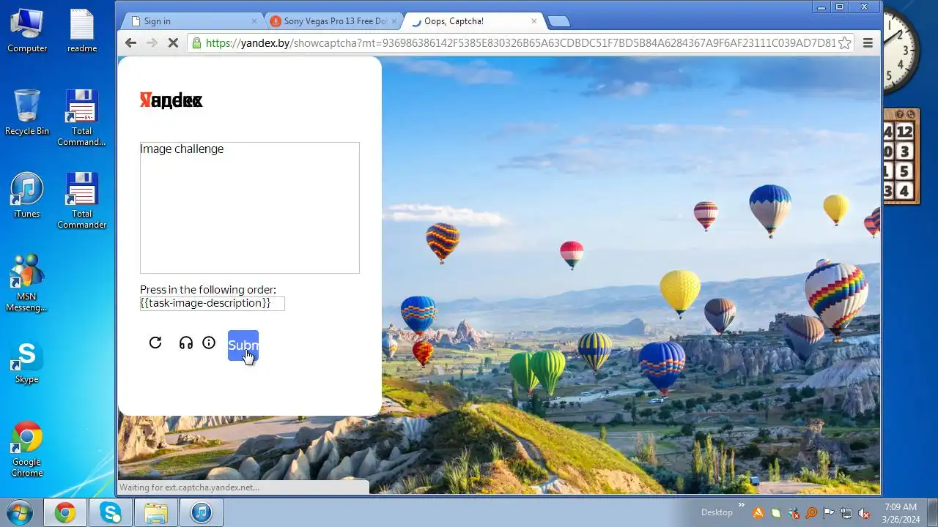
Task: Click the green leaf tray icon
Action: click(776, 512)
